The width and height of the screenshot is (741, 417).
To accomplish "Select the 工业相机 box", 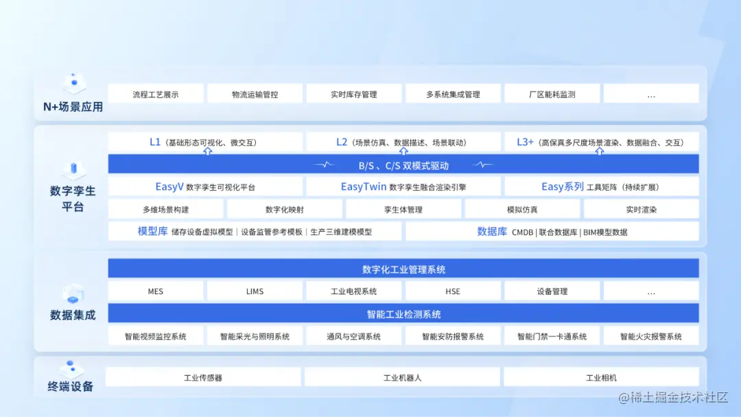I will click(x=602, y=377).
